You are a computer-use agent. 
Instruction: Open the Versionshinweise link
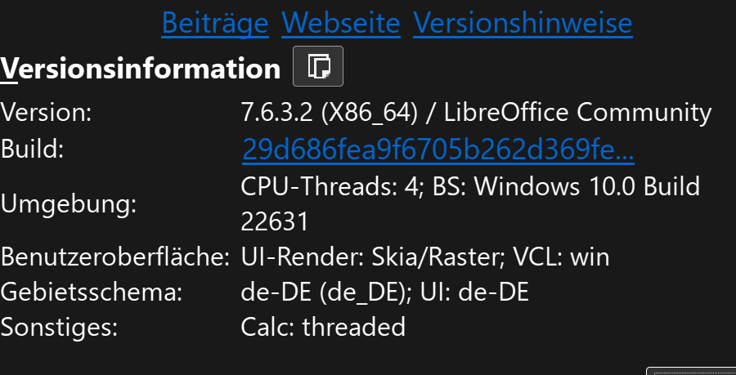click(523, 23)
